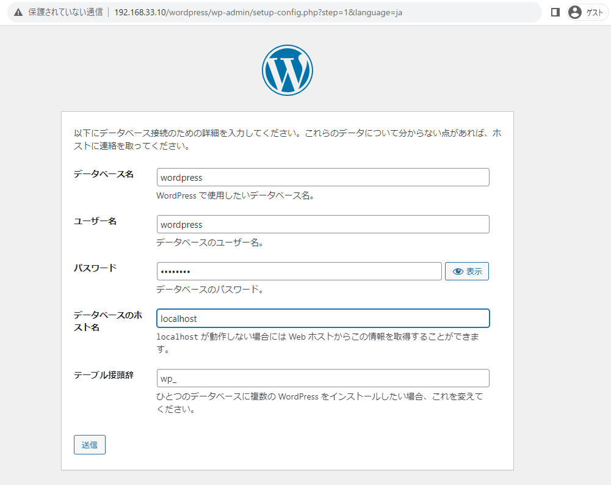Screen dimensions: 611x485
Task: Click the intro paragraph starting 以下にデータベース接続
Action: tap(287, 139)
